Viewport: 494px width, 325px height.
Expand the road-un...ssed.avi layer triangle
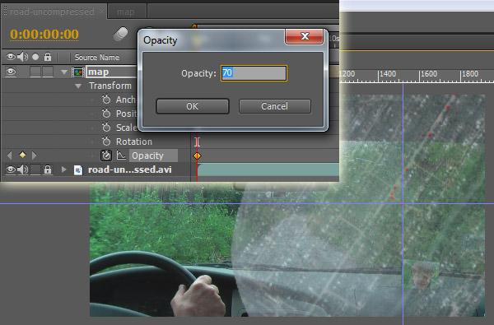click(64, 169)
